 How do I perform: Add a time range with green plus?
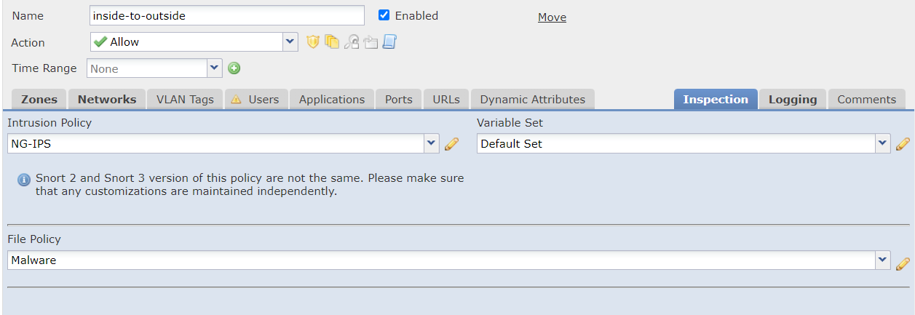point(234,68)
